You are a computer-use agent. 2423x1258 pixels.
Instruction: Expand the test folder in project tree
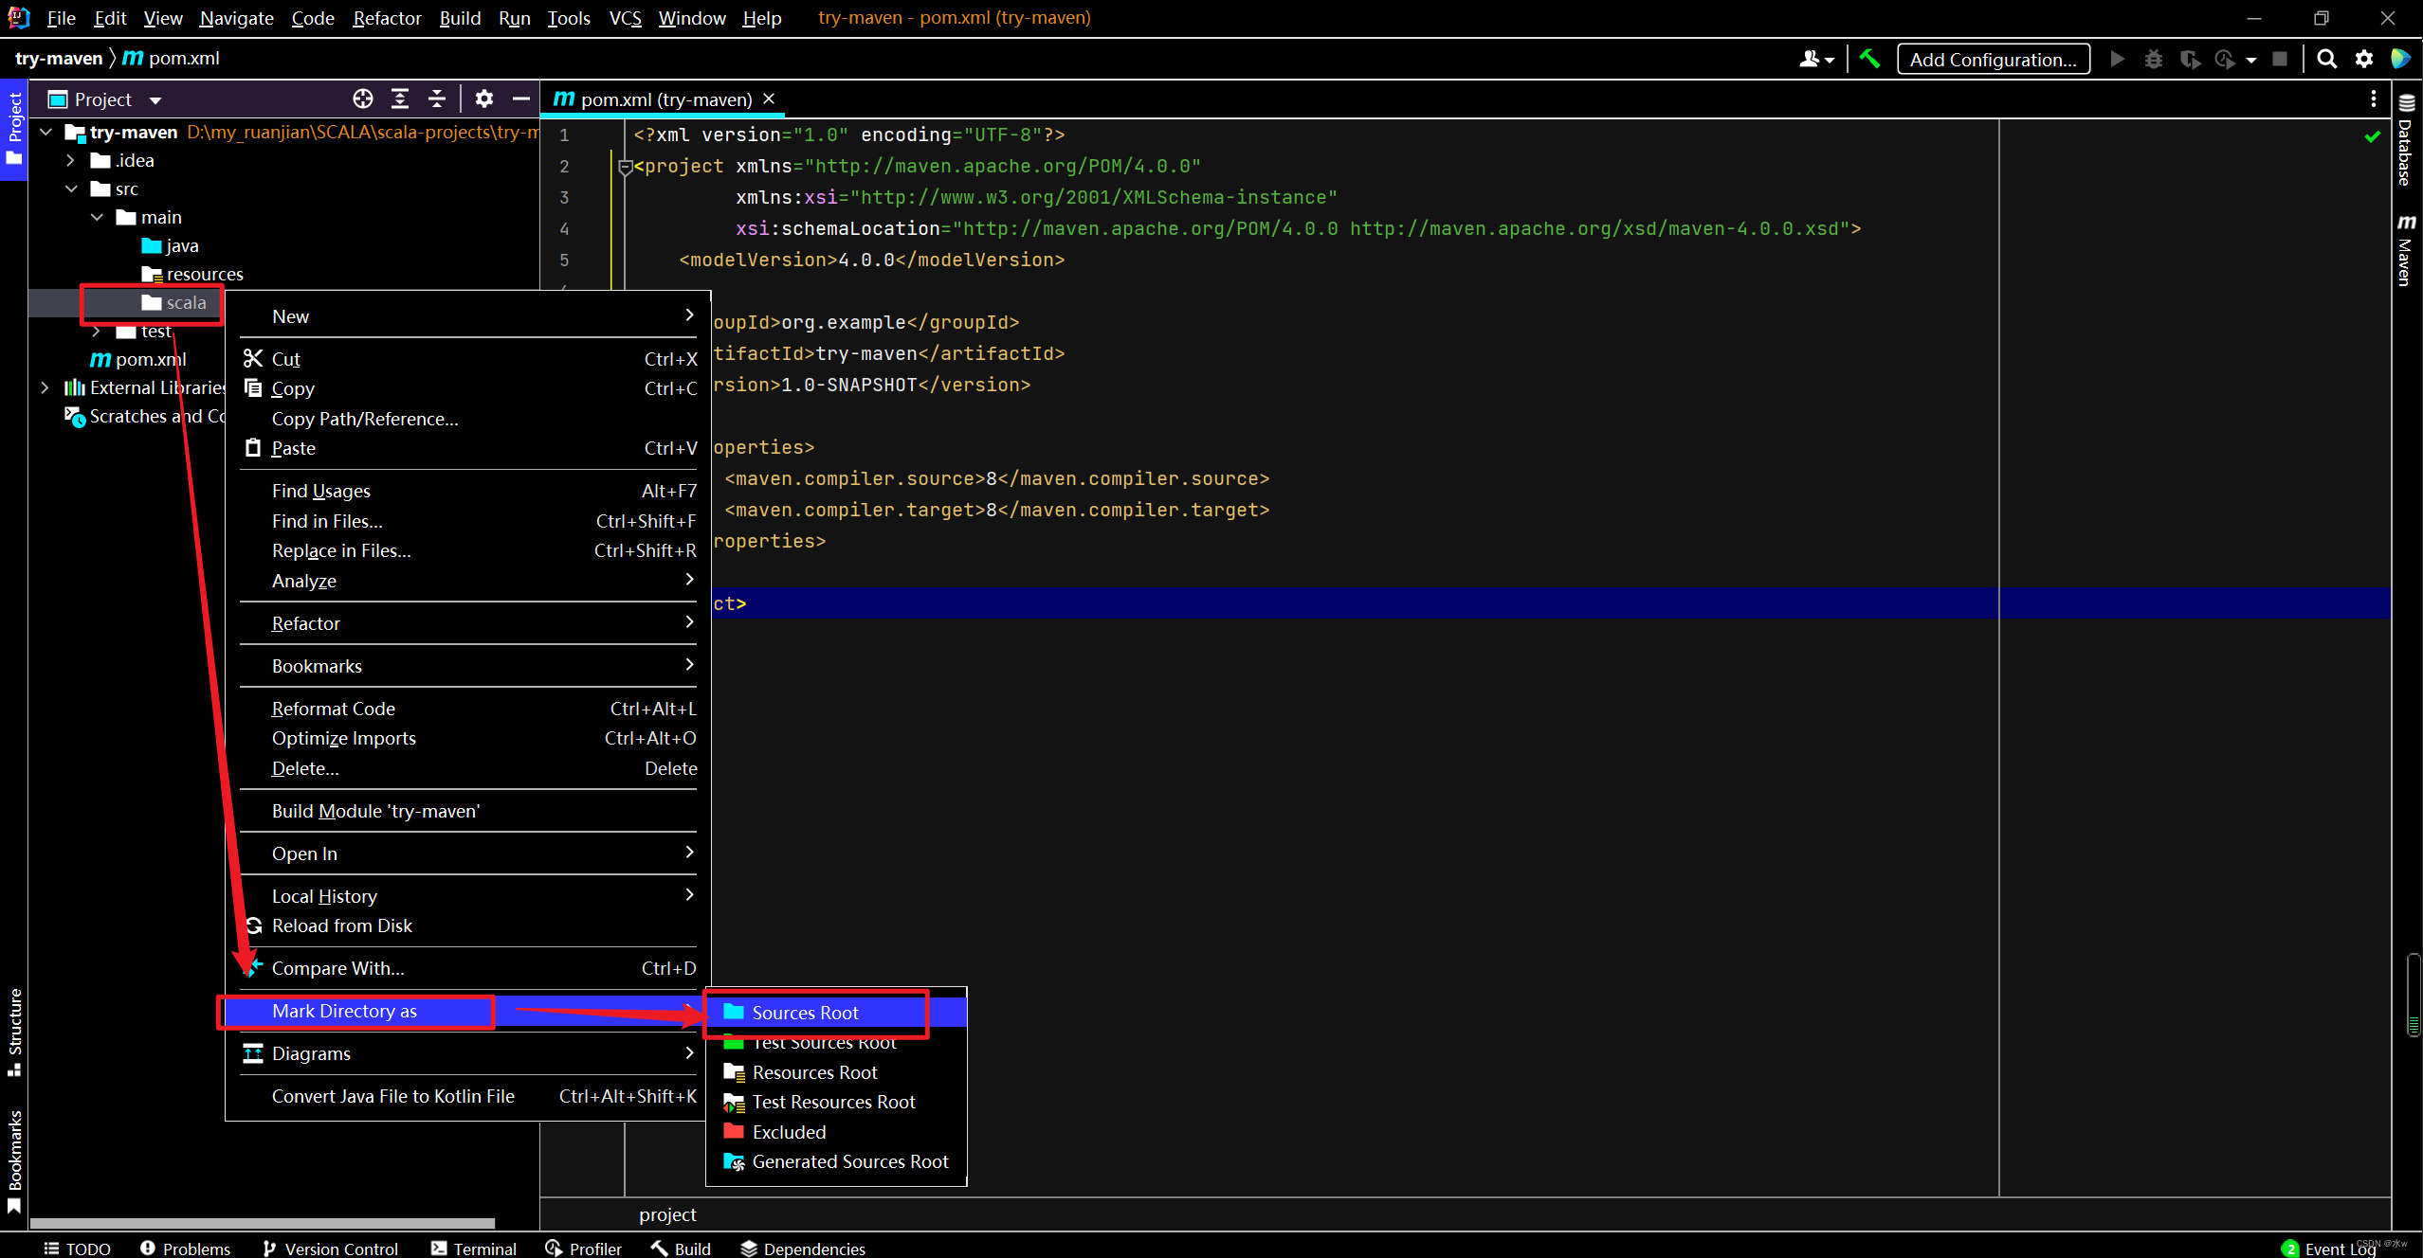tap(96, 331)
